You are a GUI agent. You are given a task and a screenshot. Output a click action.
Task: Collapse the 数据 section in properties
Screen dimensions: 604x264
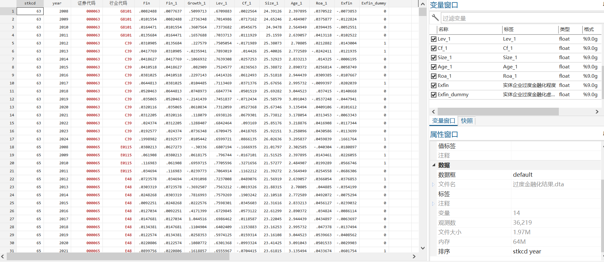(434, 165)
